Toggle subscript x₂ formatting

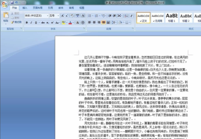(x=48, y=23)
